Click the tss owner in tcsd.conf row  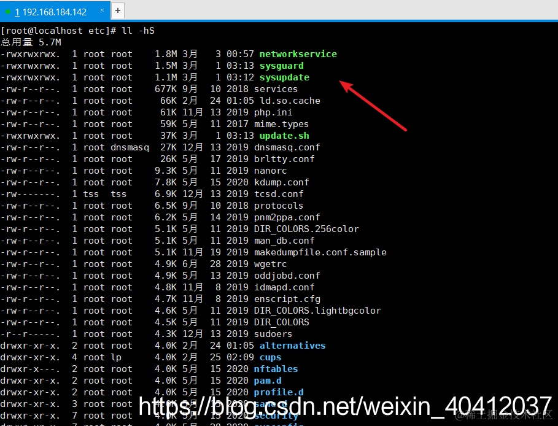coord(91,194)
